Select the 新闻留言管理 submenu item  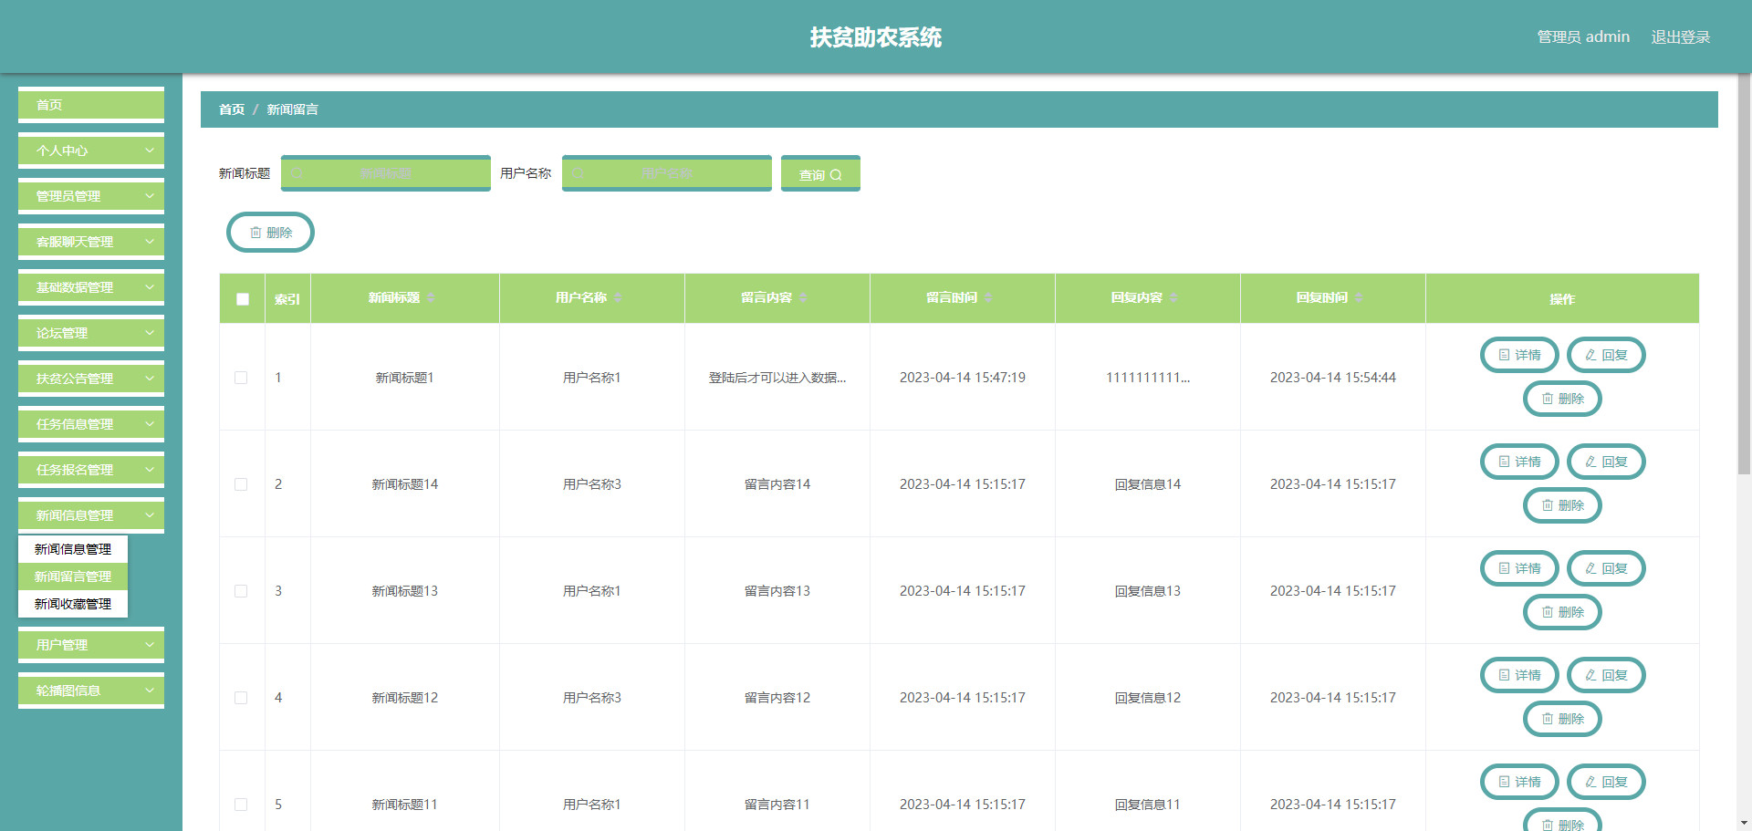coord(73,577)
